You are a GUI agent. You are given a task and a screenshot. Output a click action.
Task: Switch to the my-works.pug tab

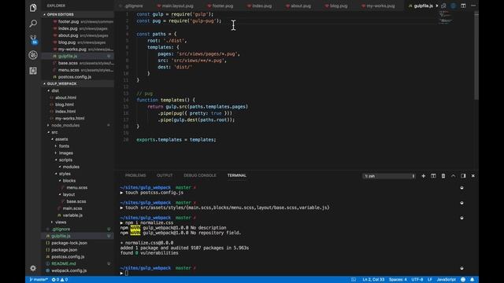(x=378, y=6)
